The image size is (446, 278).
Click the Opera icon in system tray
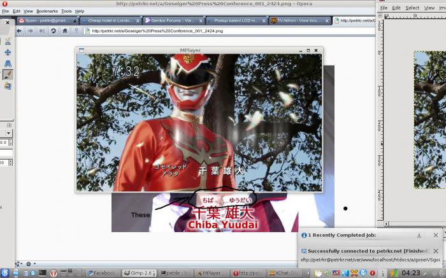click(372, 273)
